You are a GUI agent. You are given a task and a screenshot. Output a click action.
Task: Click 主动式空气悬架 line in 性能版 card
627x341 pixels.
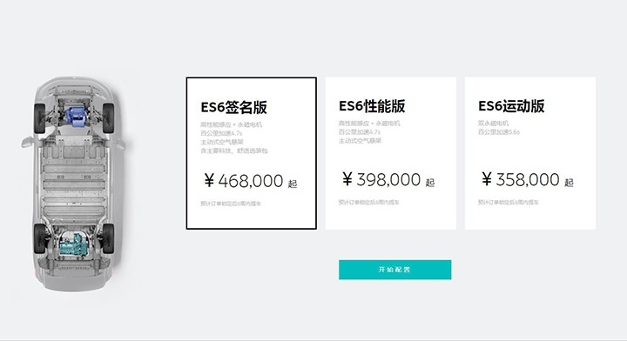[x=360, y=141]
